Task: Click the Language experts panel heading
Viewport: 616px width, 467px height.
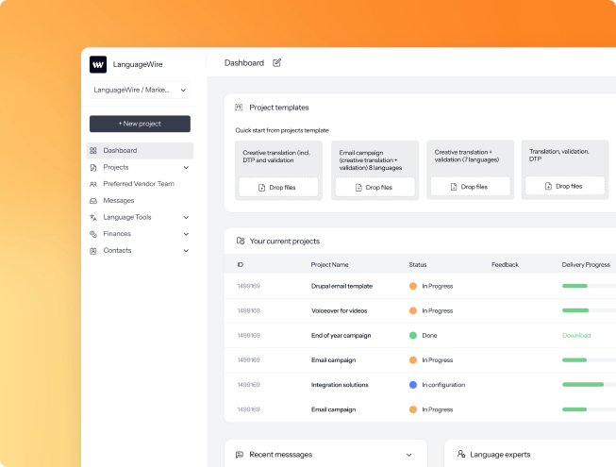Action: coord(500,455)
